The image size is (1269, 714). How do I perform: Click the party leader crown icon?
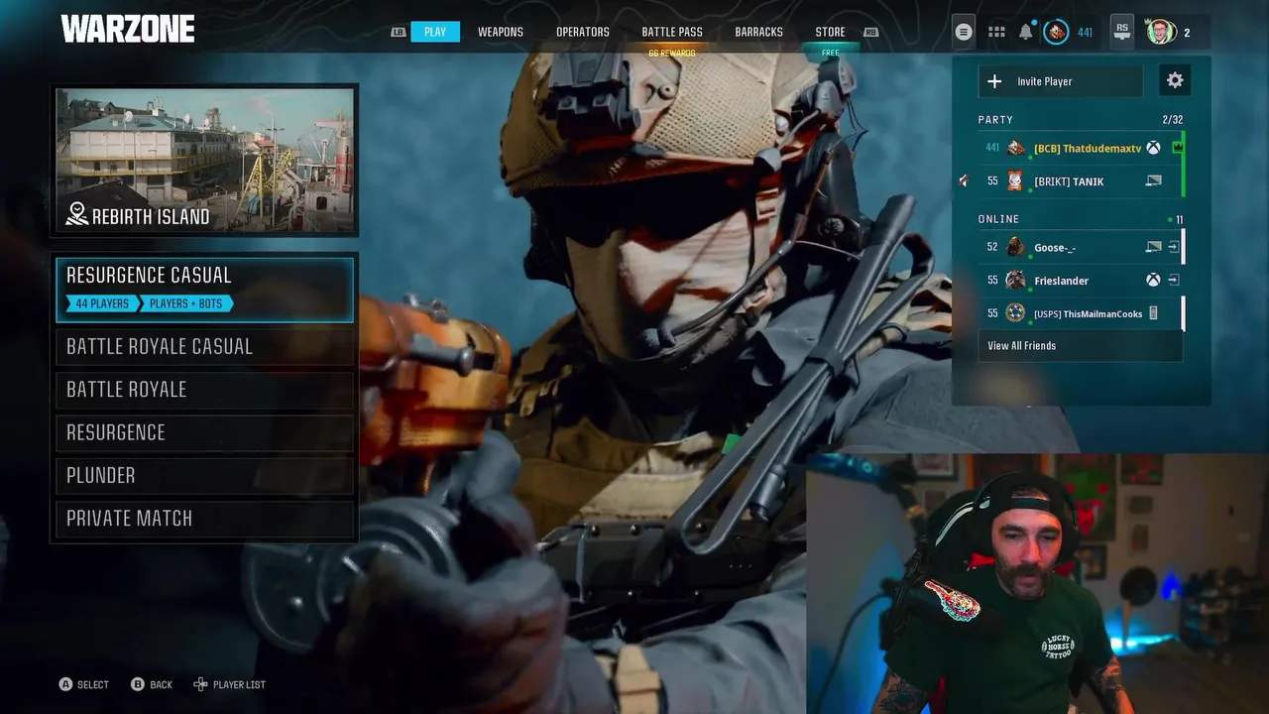point(1178,148)
